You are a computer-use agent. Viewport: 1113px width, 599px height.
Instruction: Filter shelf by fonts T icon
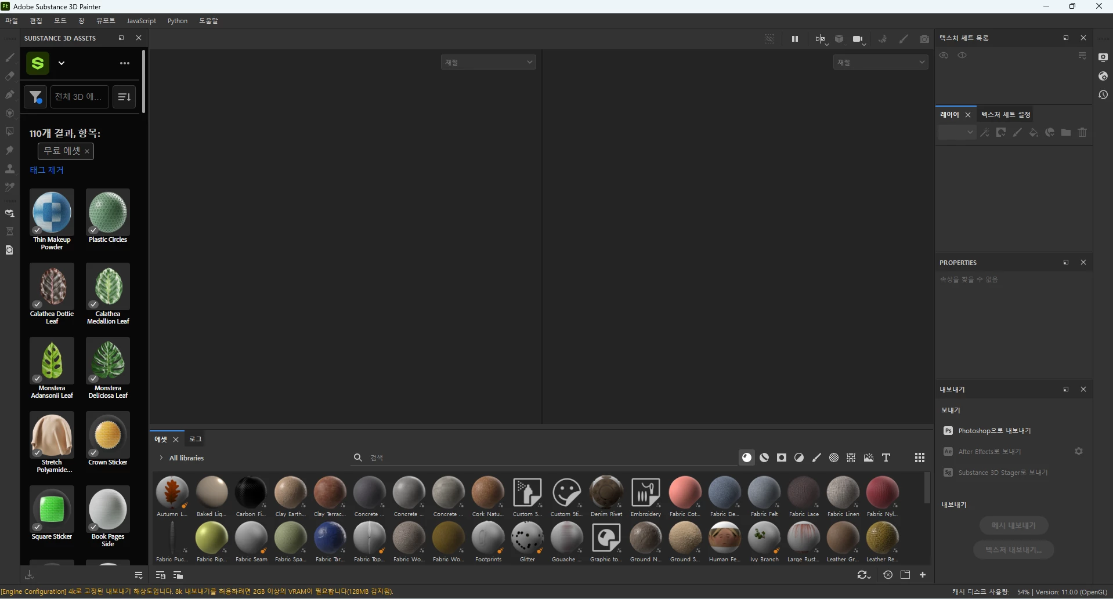pos(886,458)
